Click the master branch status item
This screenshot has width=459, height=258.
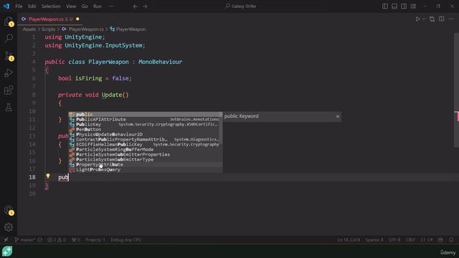(x=25, y=240)
